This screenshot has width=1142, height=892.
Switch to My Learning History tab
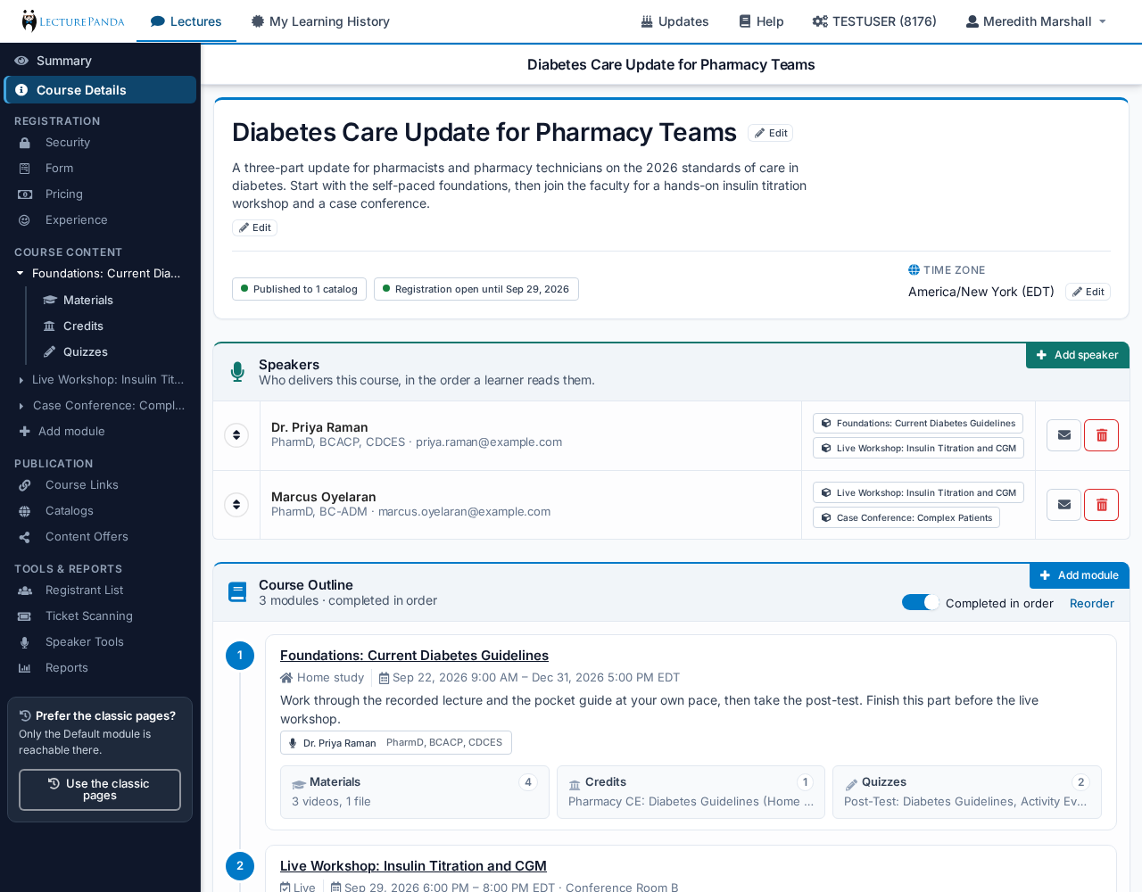[x=320, y=21]
